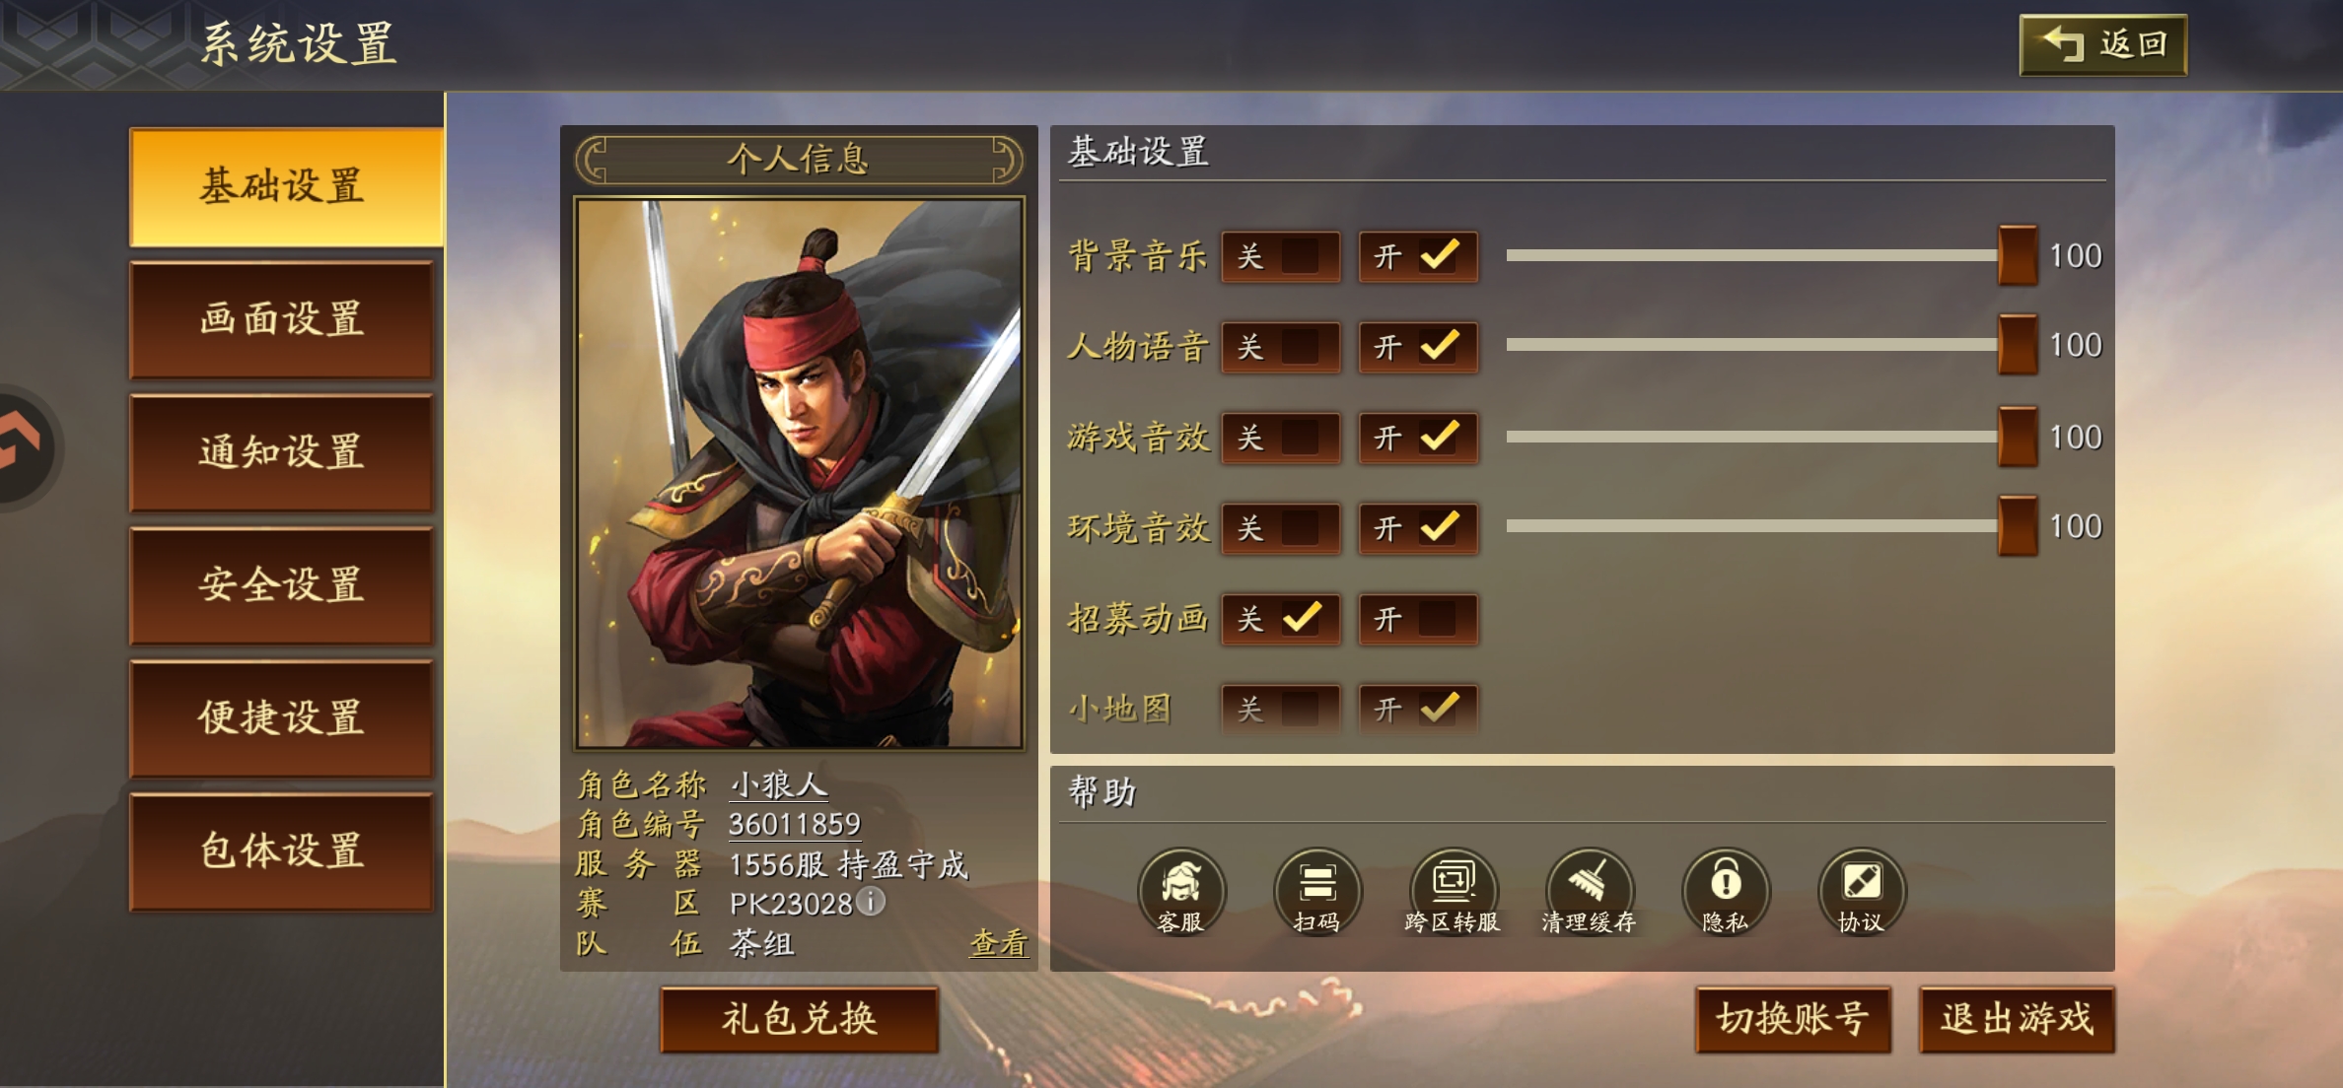Open the 协议 agreement icon
This screenshot has width=2343, height=1088.
point(1861,891)
